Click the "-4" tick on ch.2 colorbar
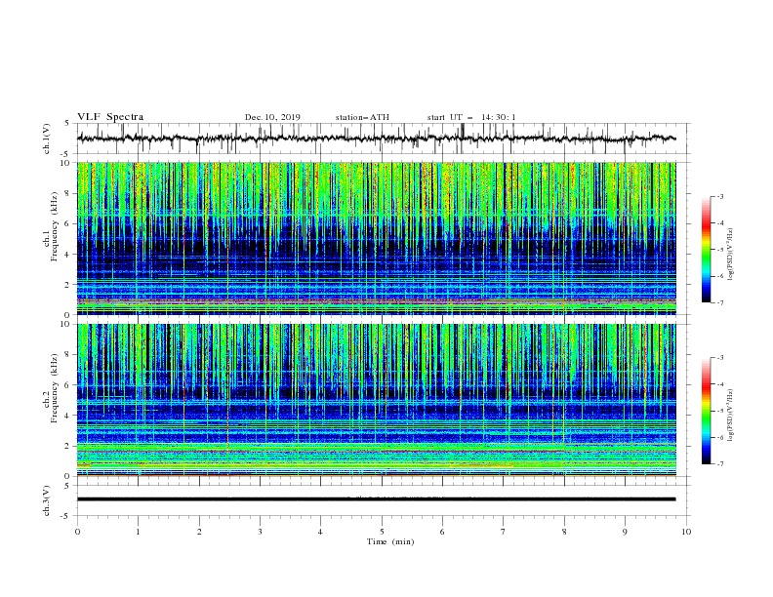The image size is (773, 597). [x=720, y=384]
